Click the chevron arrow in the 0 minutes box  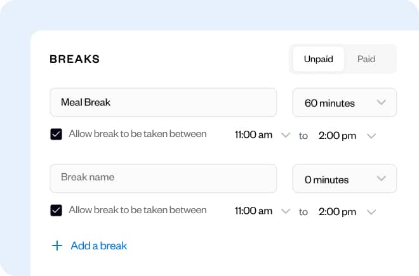pos(382,179)
